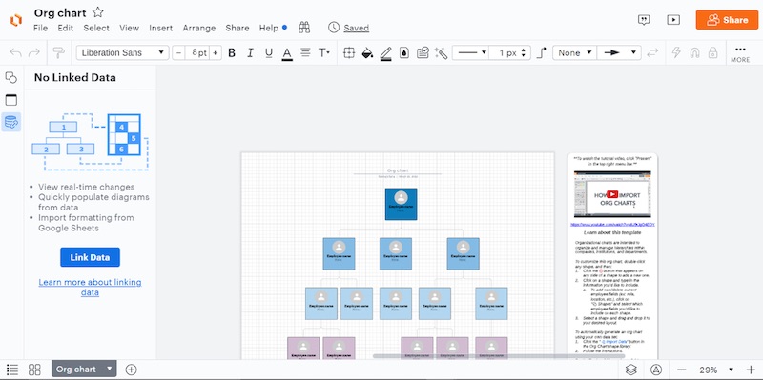Open the Insert menu

click(161, 29)
